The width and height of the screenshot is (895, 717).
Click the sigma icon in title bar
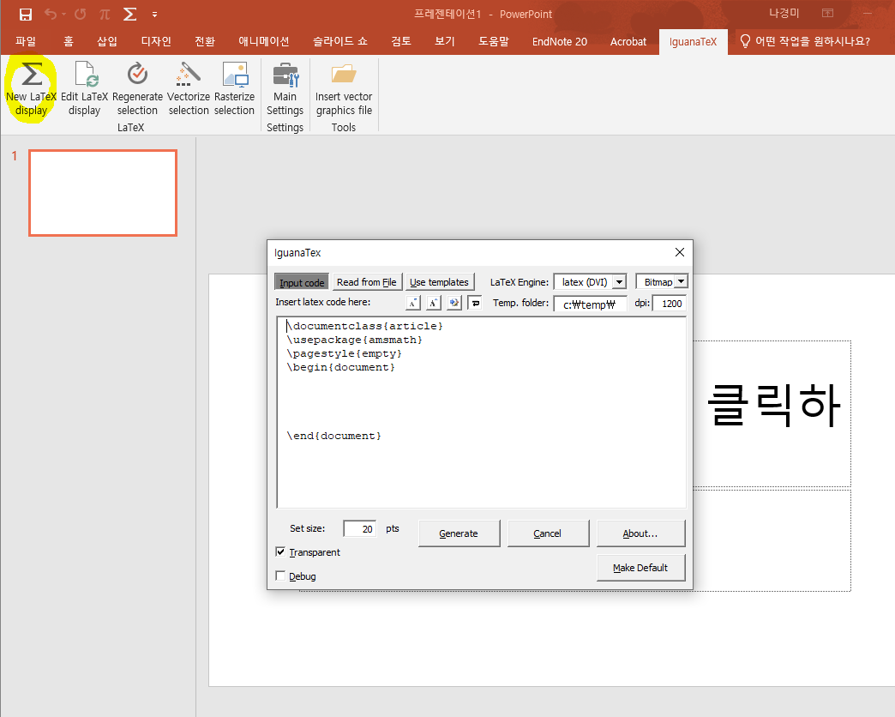pos(130,15)
